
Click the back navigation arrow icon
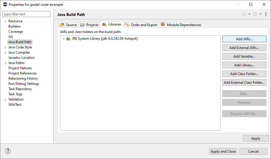tap(244, 14)
